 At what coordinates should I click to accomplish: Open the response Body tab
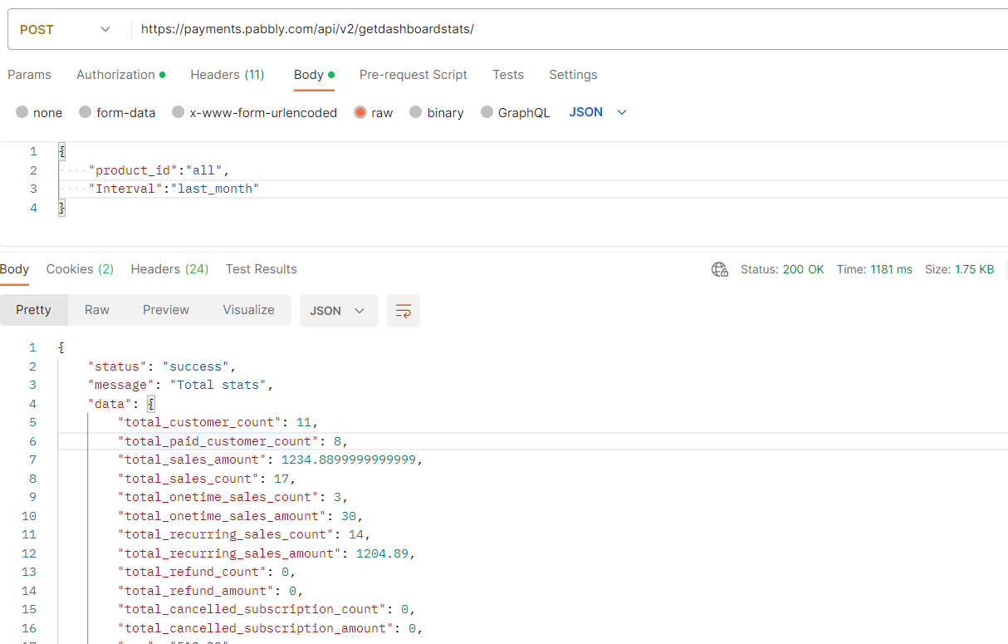coord(14,269)
